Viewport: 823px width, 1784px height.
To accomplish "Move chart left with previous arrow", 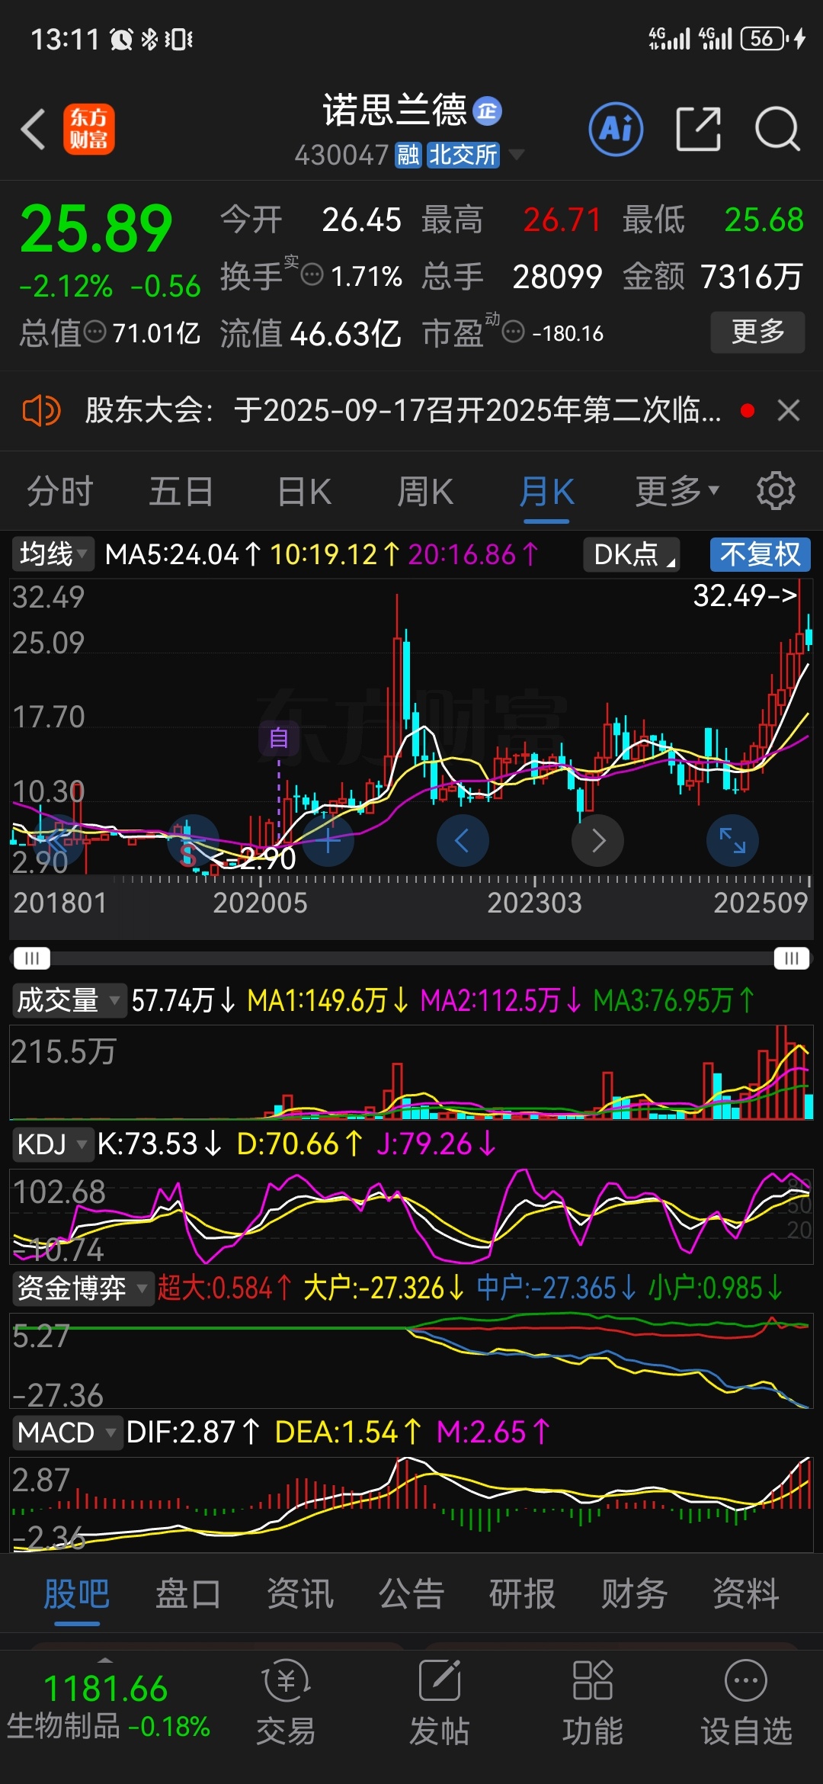I will (463, 841).
